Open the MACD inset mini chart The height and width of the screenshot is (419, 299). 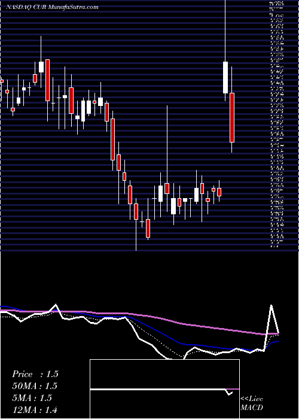(164, 389)
